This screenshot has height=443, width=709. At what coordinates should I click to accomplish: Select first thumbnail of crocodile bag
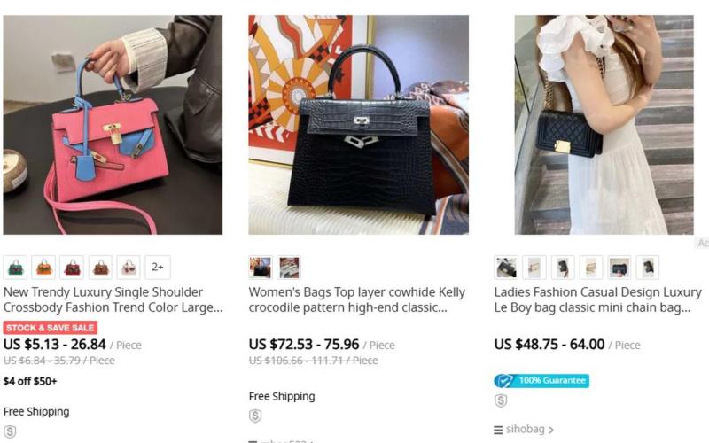[261, 268]
